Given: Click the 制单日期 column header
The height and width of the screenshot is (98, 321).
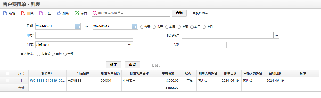Looking at the screenshot, I should (230, 73).
